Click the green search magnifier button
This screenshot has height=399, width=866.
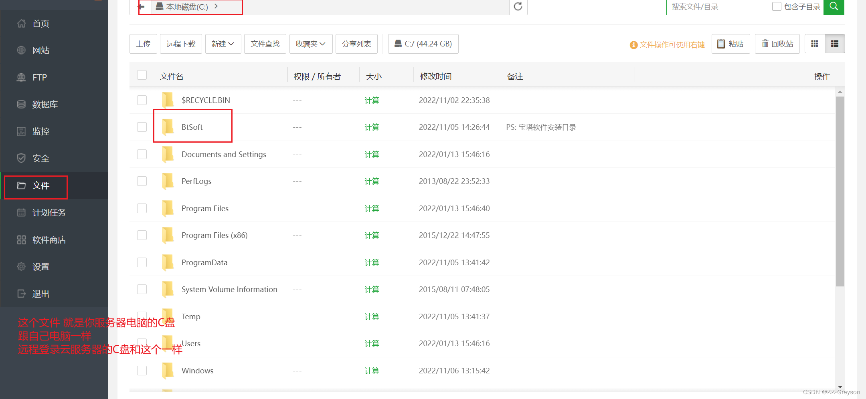click(x=834, y=6)
